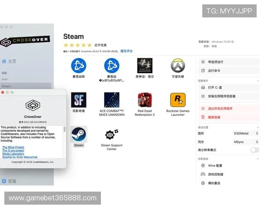
Task: Open The Wine Project link in About window
Action: click(13, 147)
